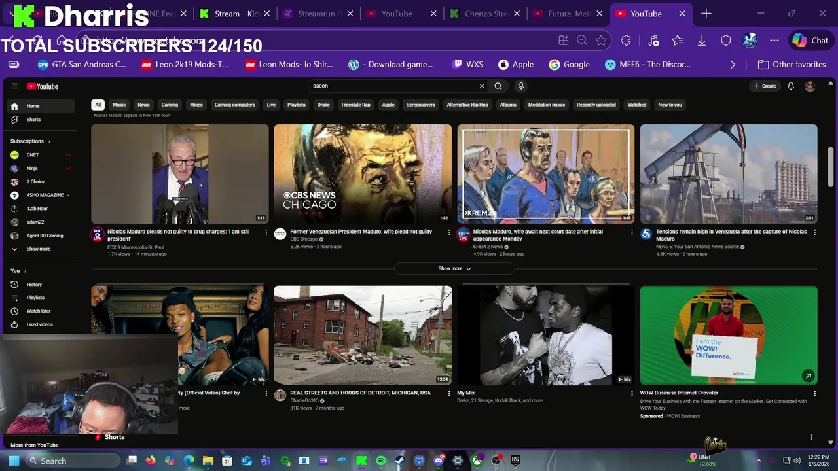Open Other favorites folder

(792, 65)
